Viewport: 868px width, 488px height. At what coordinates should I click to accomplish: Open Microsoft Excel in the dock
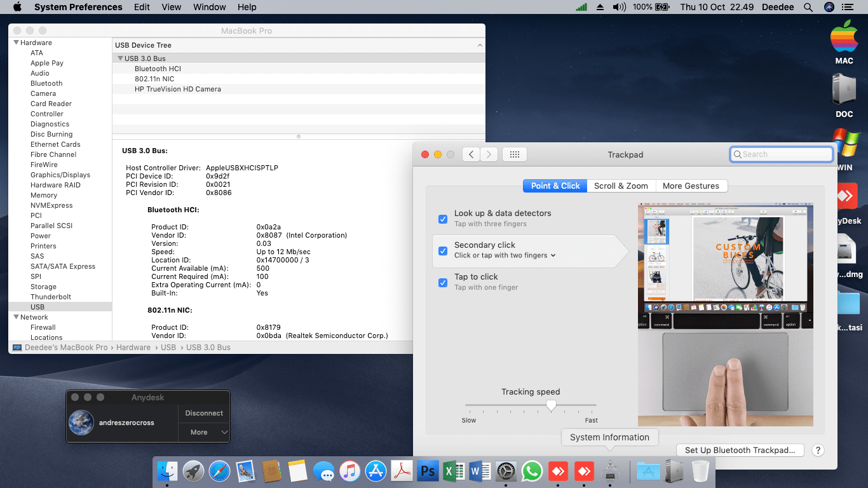coord(454,471)
